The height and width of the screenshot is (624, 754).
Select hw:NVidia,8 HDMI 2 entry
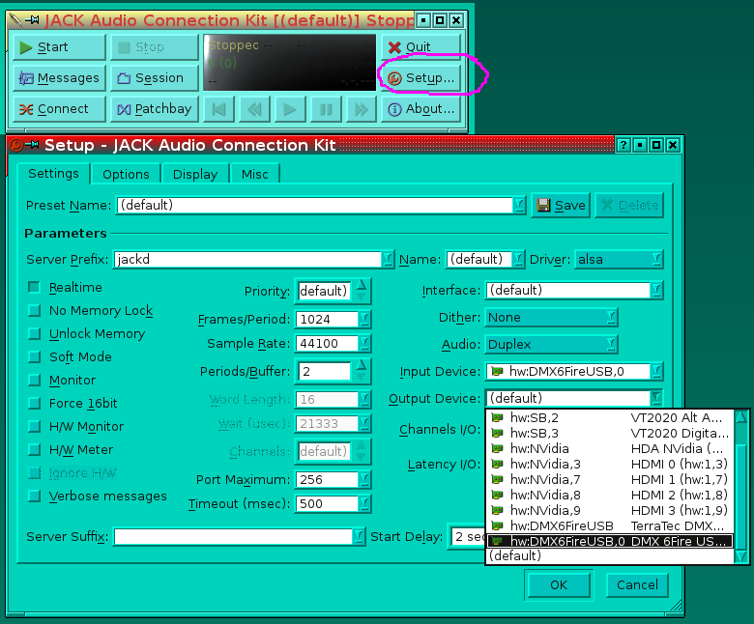click(610, 495)
